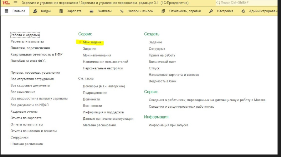
Task: Click the Выплаты wallet icon
Action: pyautogui.click(x=91, y=11)
